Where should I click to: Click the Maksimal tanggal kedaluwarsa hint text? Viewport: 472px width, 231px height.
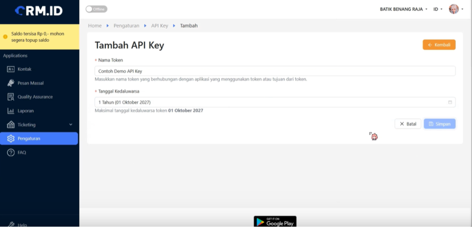pyautogui.click(x=149, y=110)
